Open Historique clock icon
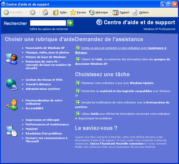 (92, 12)
